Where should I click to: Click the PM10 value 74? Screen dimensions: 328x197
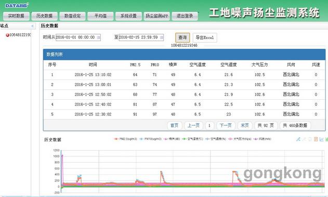[154, 85]
